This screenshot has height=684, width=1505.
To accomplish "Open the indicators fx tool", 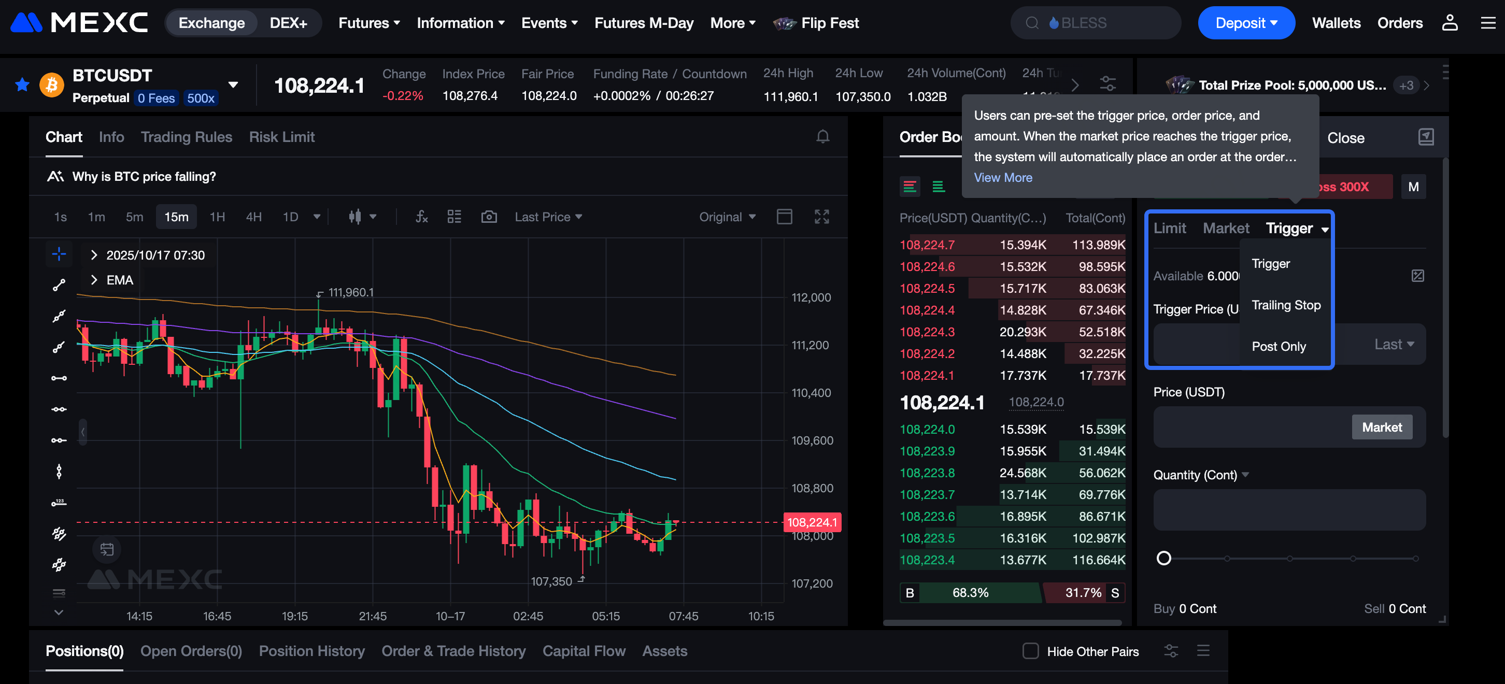I will (x=421, y=217).
